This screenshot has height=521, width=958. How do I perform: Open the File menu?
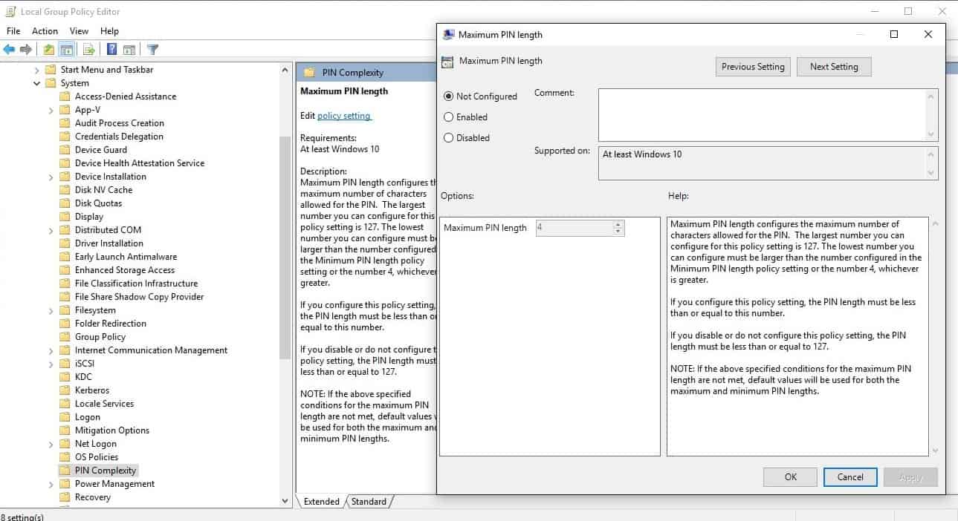13,31
